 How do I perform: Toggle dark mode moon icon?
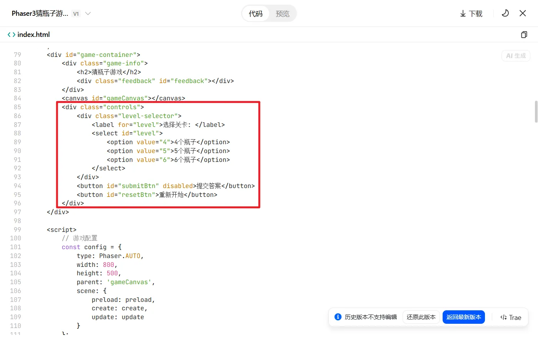coord(505,13)
